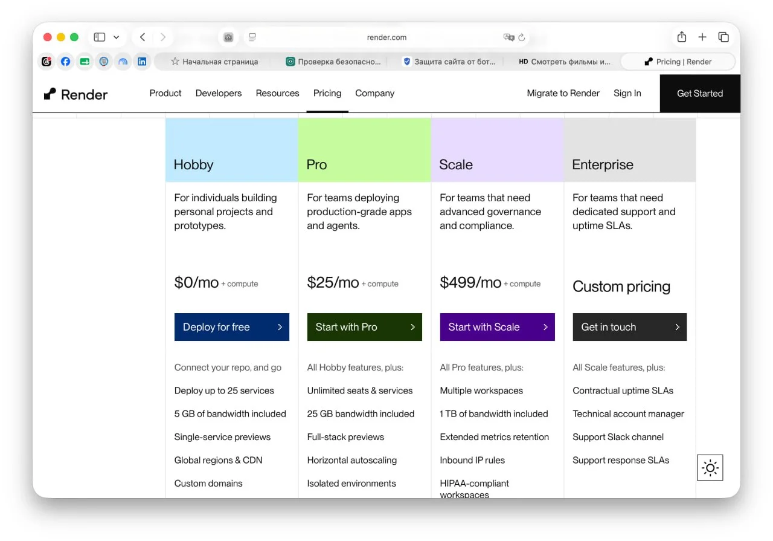Image resolution: width=773 pixels, height=541 pixels.
Task: Switch to the Защита сайта от ботов tab
Action: tap(449, 62)
